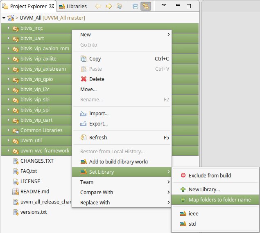Expand the bitvis_vip_spi folder
Image resolution: width=260 pixels, height=233 pixels.
click(9, 110)
